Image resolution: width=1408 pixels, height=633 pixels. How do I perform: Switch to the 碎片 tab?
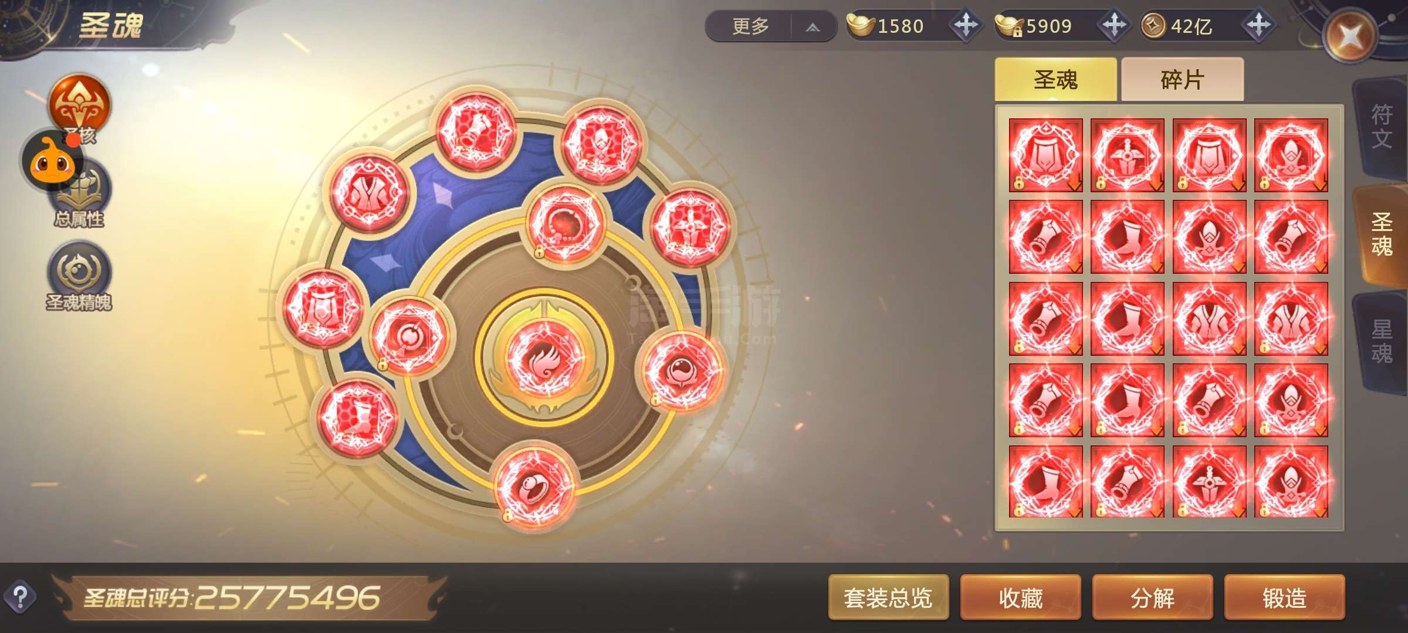(1182, 79)
